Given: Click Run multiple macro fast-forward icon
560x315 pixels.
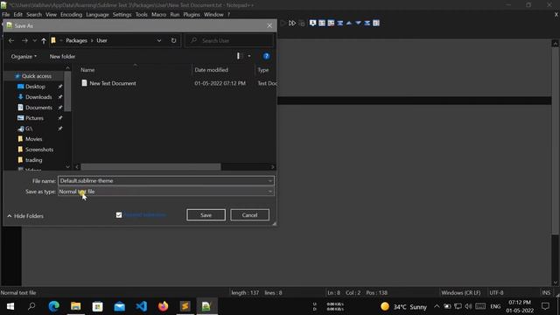Looking at the screenshot, I should click(x=292, y=23).
